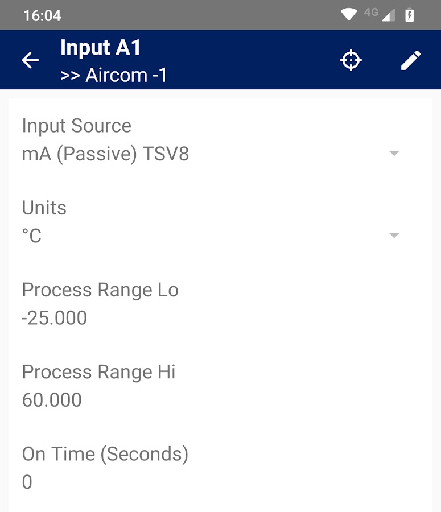Tap the Wi-Fi status icon
441x512 pixels.
tap(349, 15)
